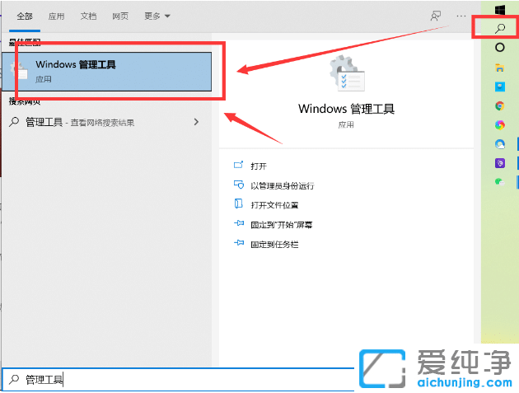Open the blue picture app below File Explorer
The image size is (519, 393).
(x=500, y=87)
